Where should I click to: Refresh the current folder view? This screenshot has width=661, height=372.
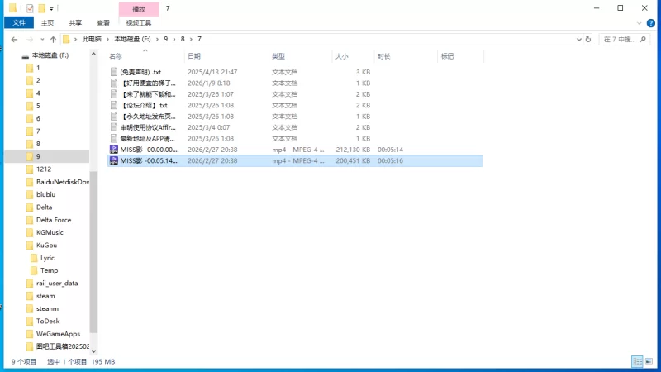tap(588, 39)
